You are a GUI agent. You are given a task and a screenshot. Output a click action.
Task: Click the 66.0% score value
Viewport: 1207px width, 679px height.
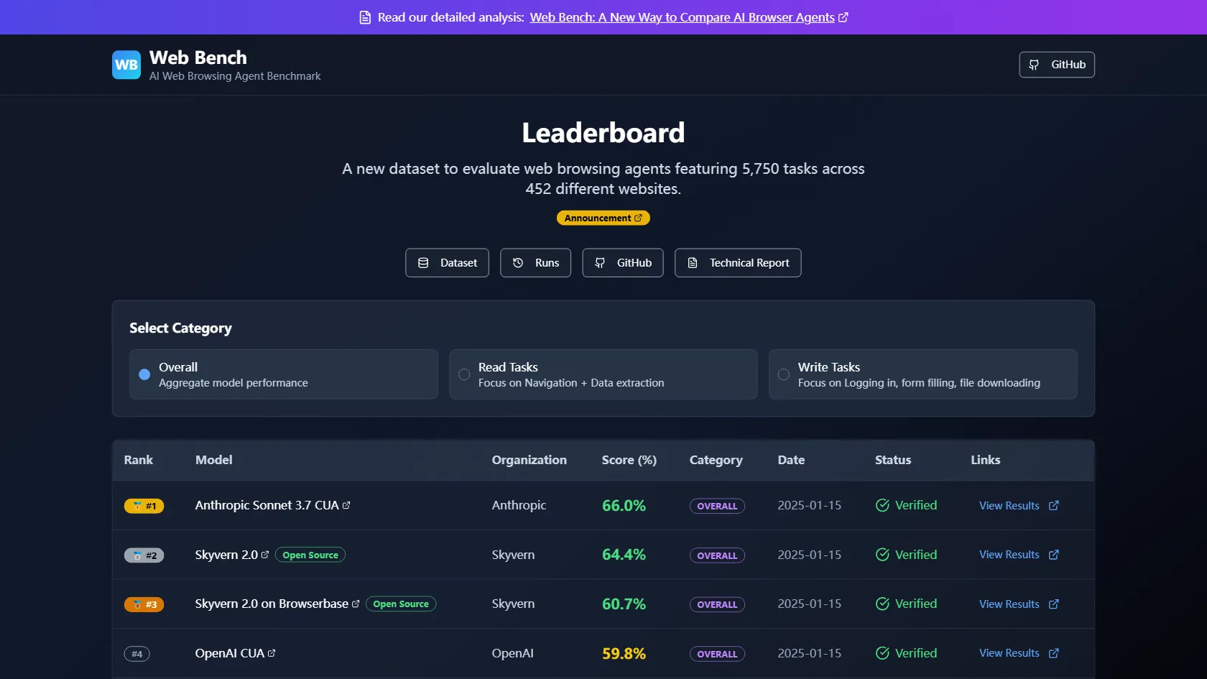click(624, 505)
